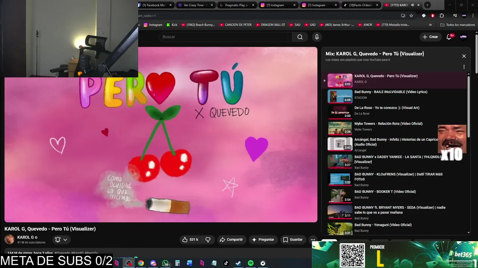
Task: Toggle channel notification bell for KAROL G
Action: click(58, 240)
